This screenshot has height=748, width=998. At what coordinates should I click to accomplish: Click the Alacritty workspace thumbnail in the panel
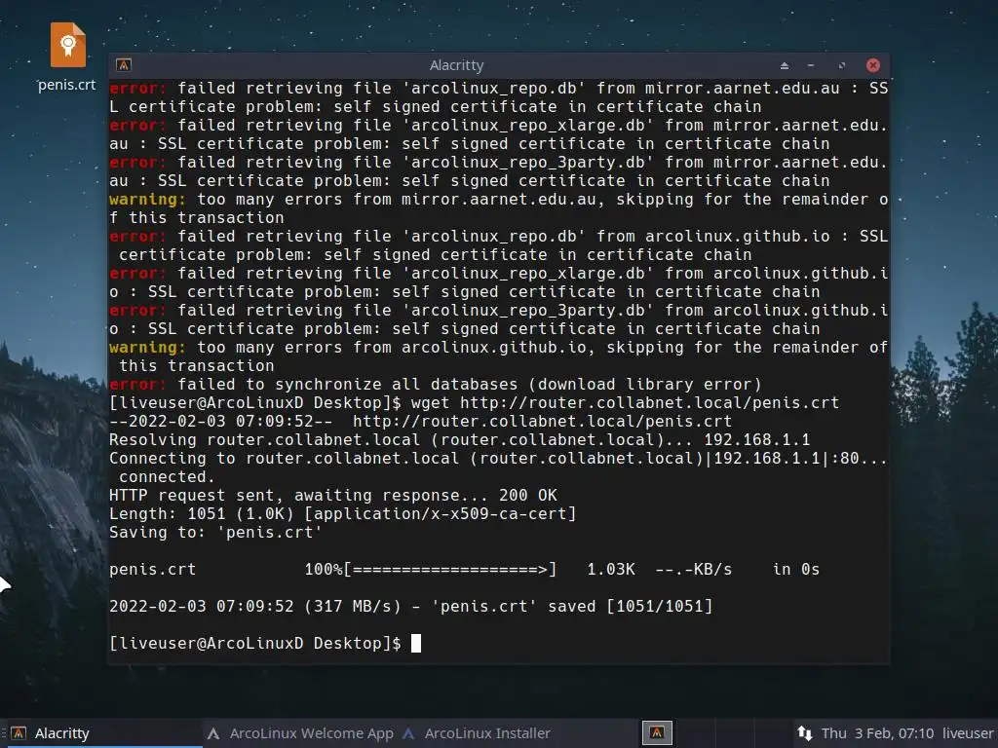click(x=657, y=732)
